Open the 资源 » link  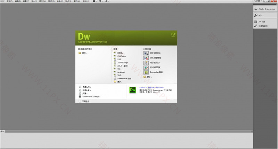(x=83, y=93)
